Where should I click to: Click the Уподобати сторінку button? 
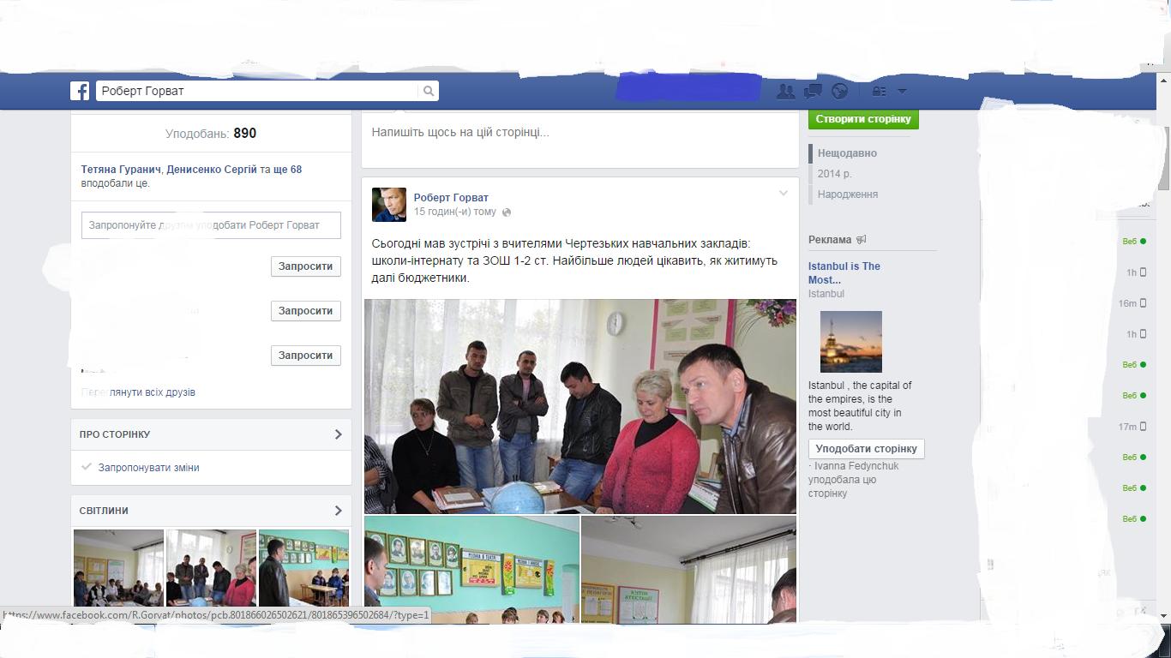867,449
